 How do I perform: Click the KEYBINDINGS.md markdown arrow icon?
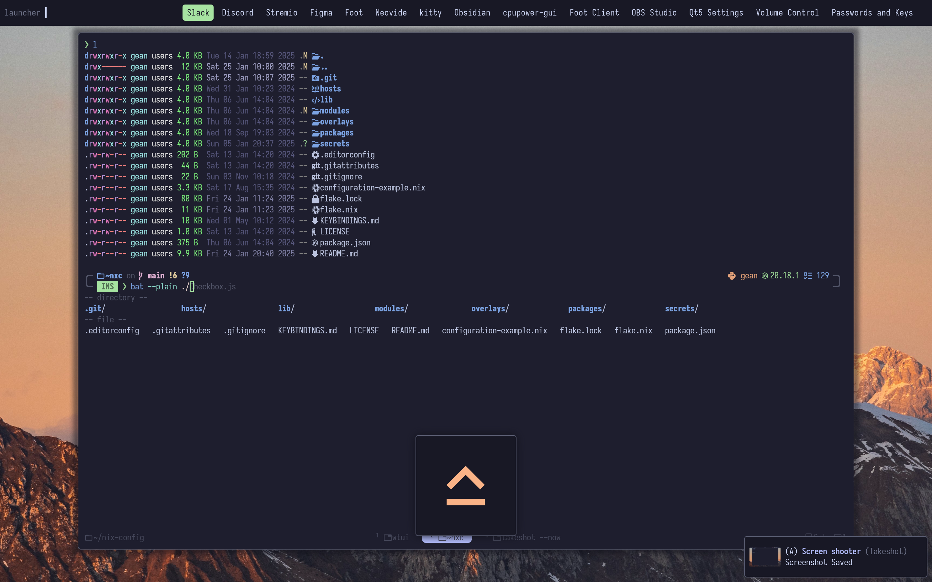point(315,221)
